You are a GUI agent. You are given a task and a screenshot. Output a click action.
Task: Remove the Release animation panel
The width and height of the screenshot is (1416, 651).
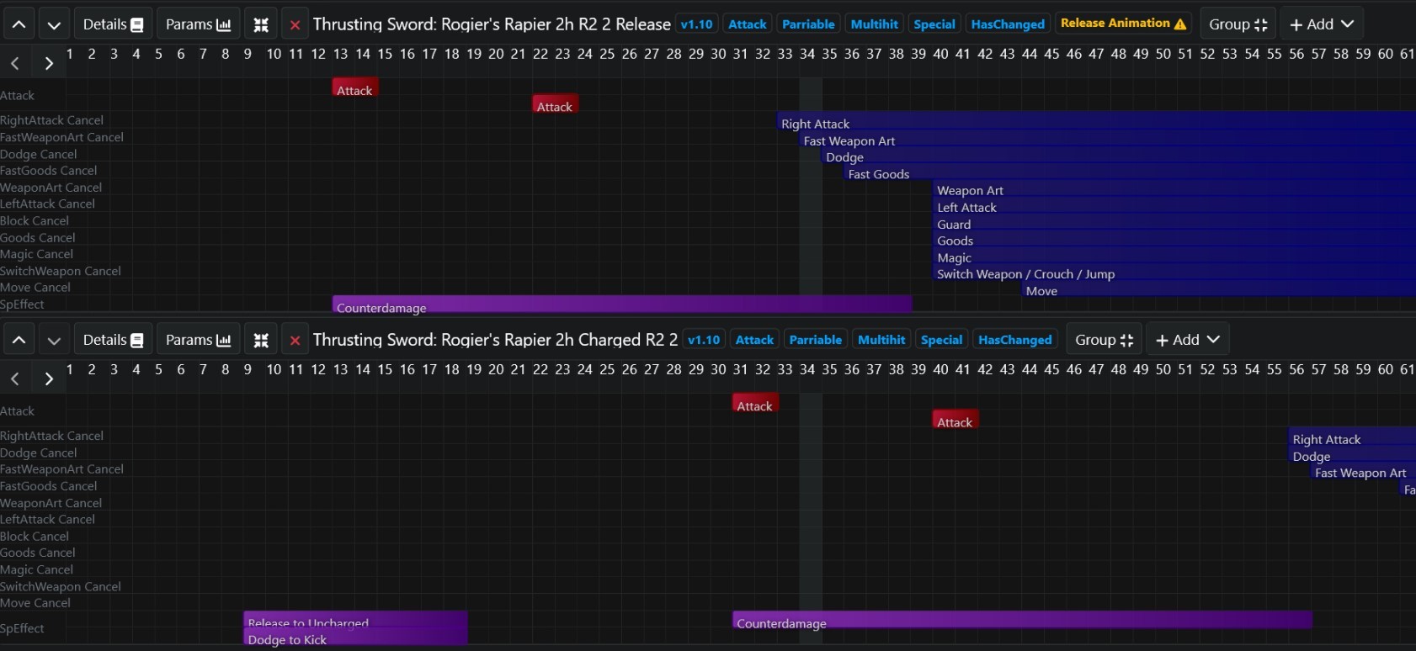click(295, 24)
